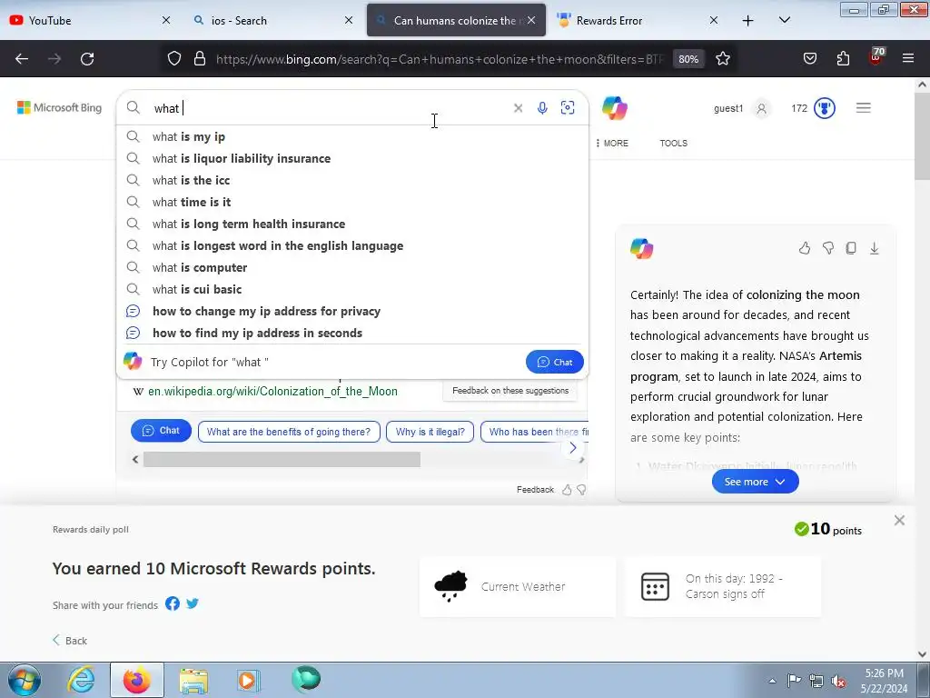This screenshot has width=930, height=698.
Task: Copy the Copilot answer
Action: 850,248
